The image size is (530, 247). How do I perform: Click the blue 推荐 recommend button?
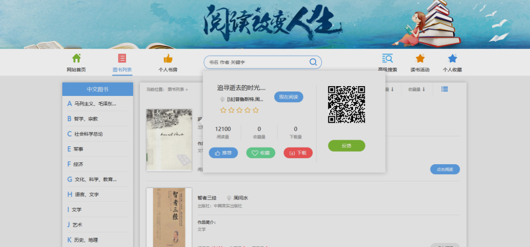pos(223,153)
